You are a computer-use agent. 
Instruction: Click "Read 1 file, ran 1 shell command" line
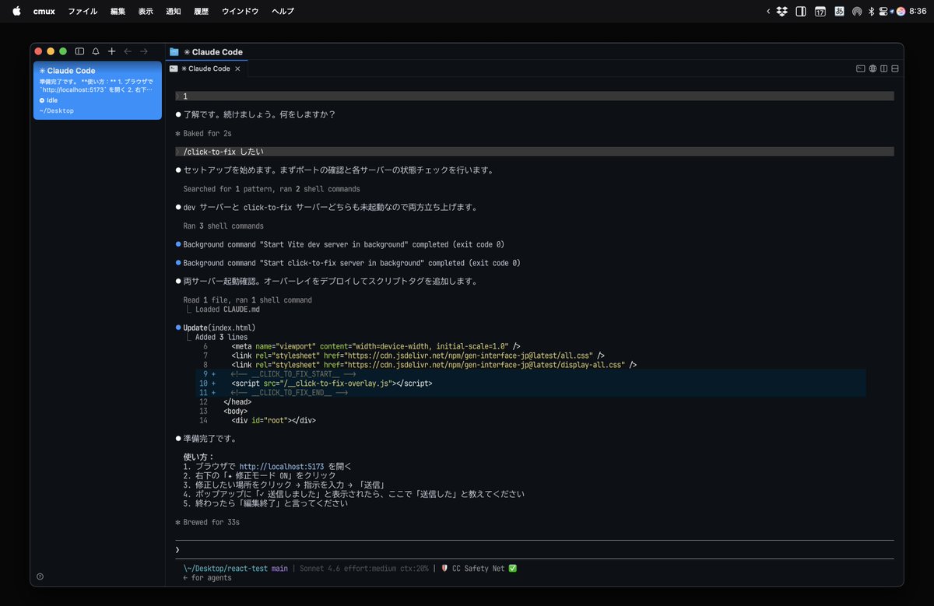click(x=248, y=300)
